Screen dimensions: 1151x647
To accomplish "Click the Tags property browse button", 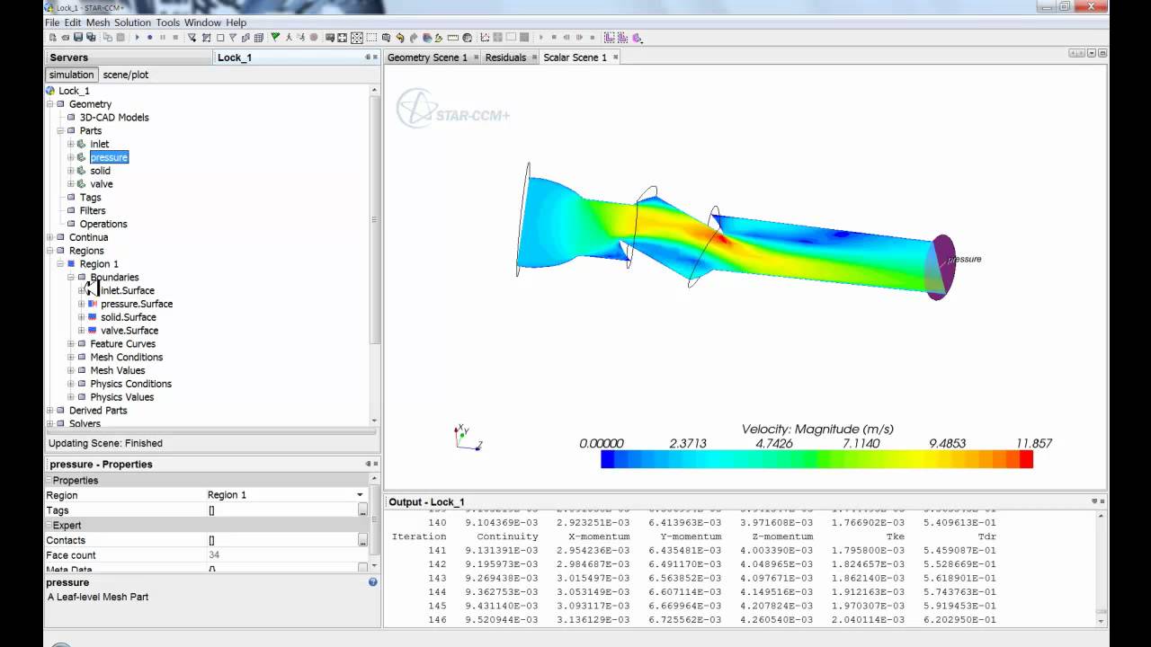I will click(x=362, y=510).
